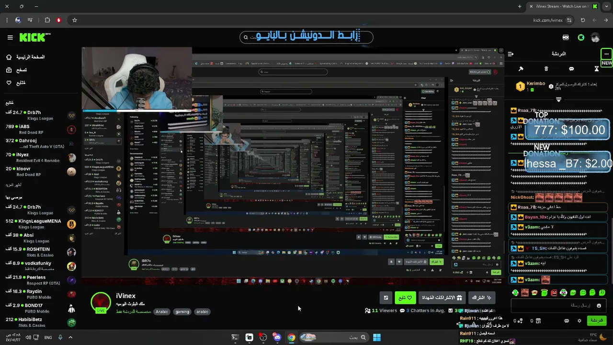Open the Kick hamburger menu
This screenshot has height=345, width=613.
click(x=10, y=37)
